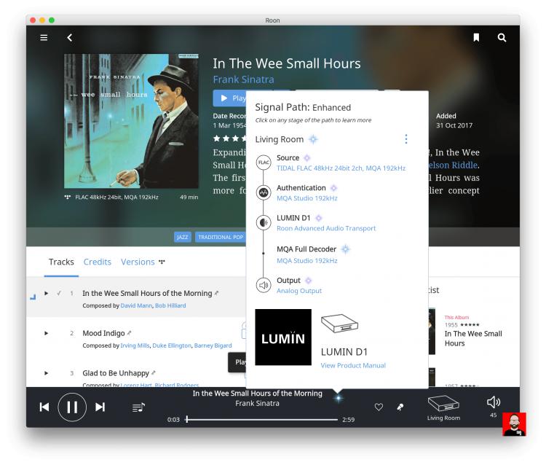Click Frank Sinatra in playback bar

(257, 403)
